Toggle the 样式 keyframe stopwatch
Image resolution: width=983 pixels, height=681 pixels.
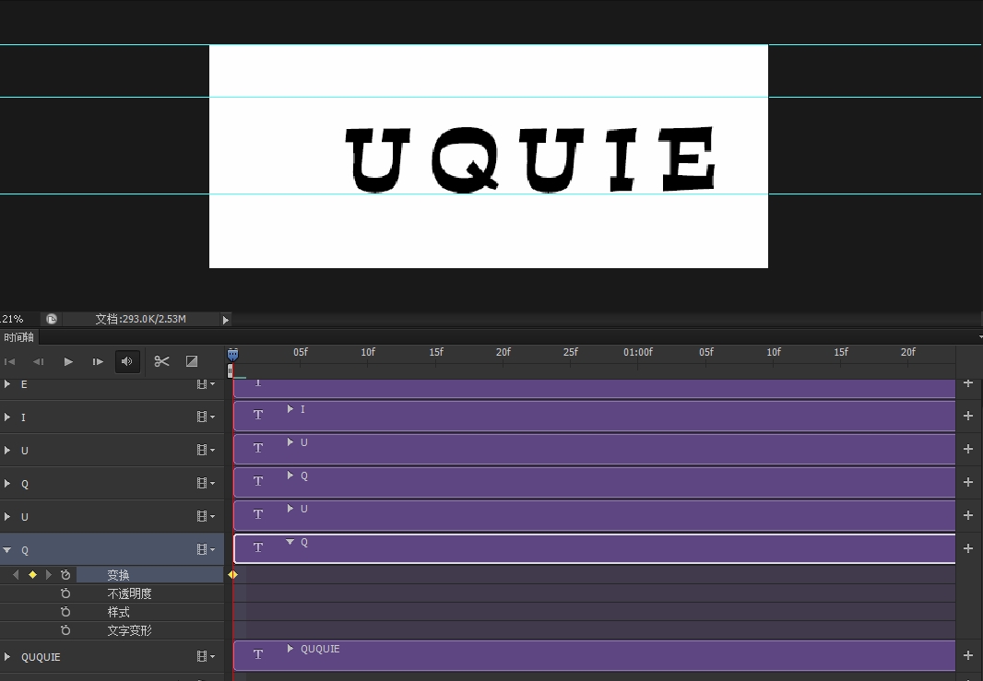tap(65, 612)
